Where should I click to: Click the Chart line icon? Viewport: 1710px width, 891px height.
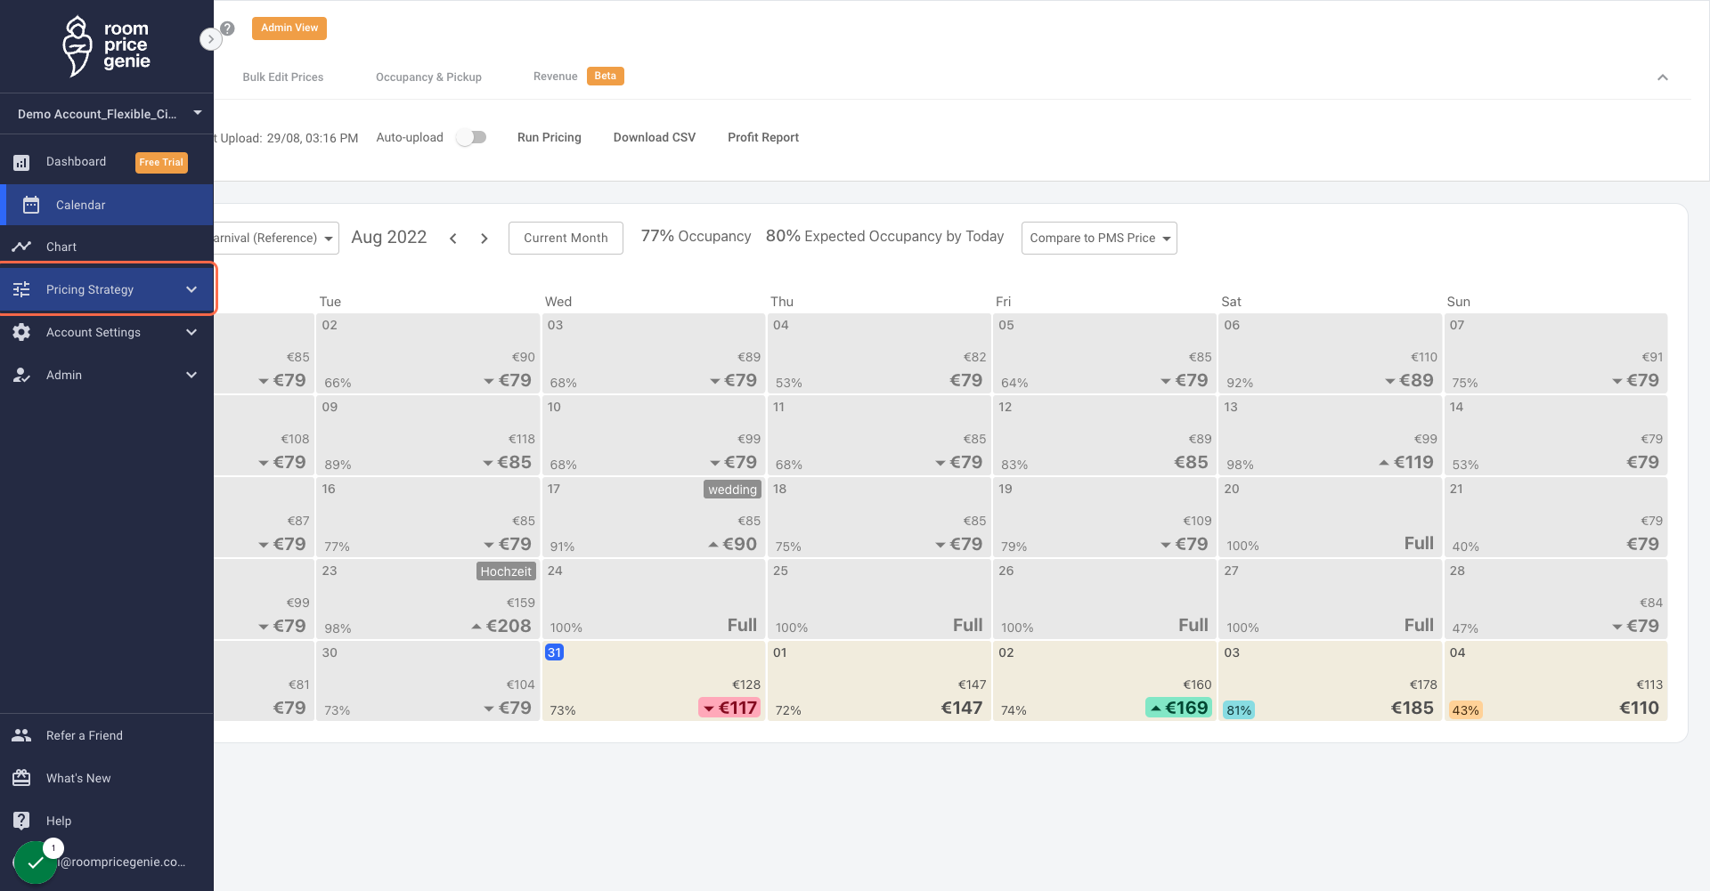pos(21,247)
